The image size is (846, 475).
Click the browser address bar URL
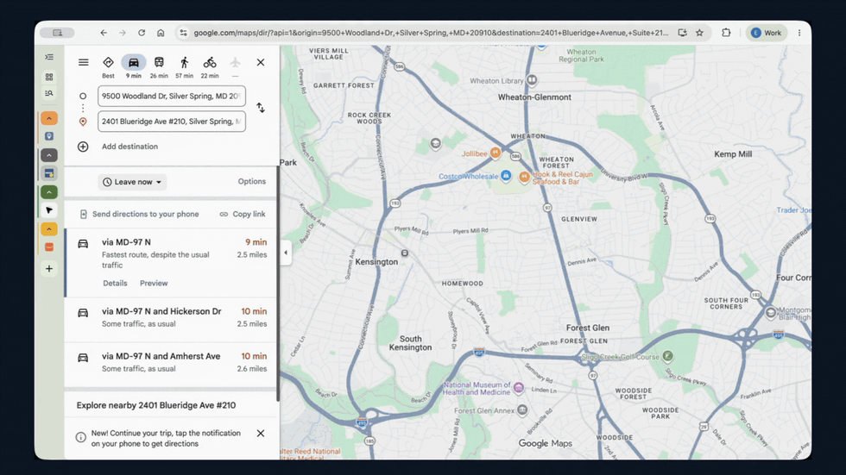[x=431, y=33]
